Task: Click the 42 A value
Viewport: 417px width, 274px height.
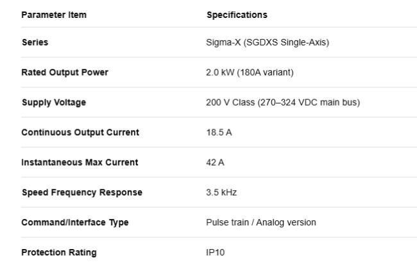Action: (x=215, y=162)
